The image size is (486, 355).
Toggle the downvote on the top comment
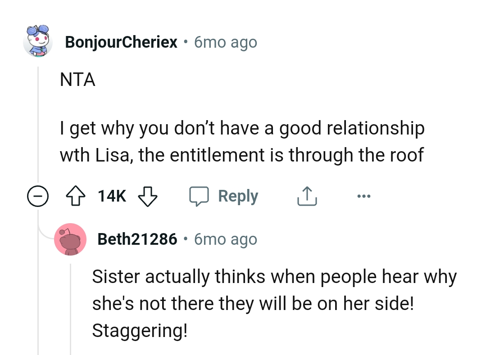click(149, 197)
